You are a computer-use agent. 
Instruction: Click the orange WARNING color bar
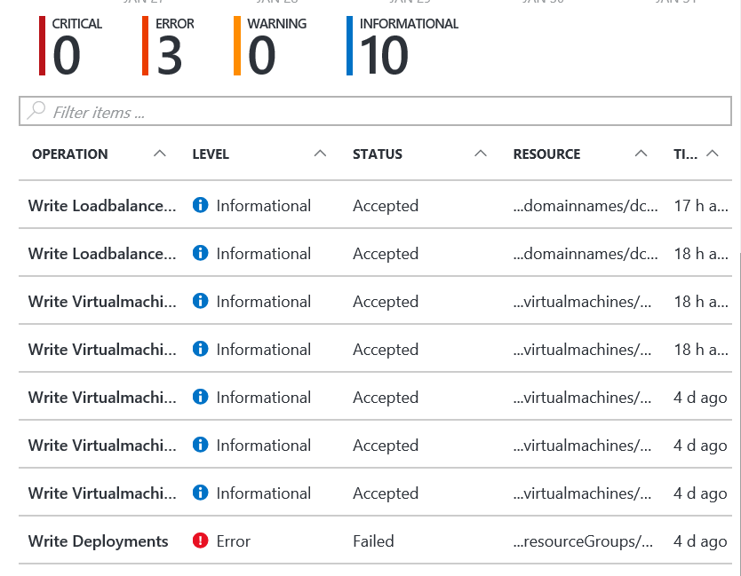237,46
